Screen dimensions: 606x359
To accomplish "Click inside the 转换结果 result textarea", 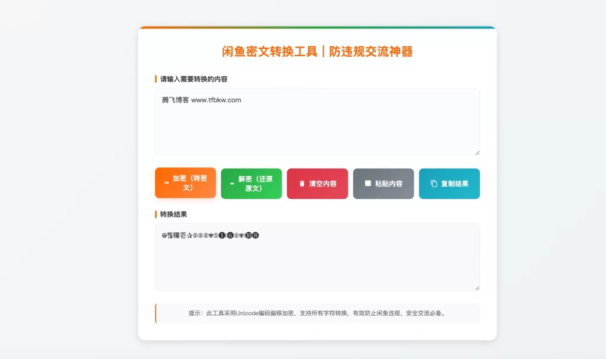I will pos(317,257).
